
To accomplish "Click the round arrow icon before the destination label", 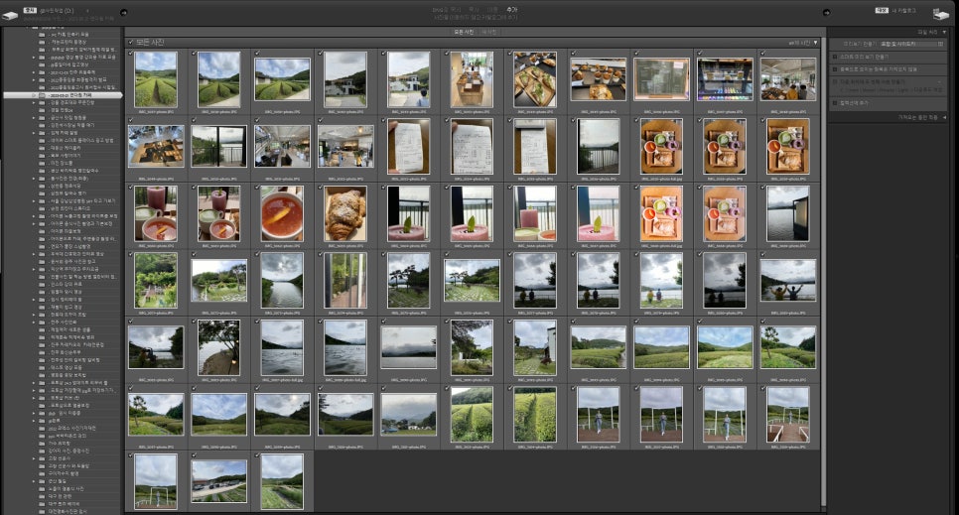I will pyautogui.click(x=827, y=12).
